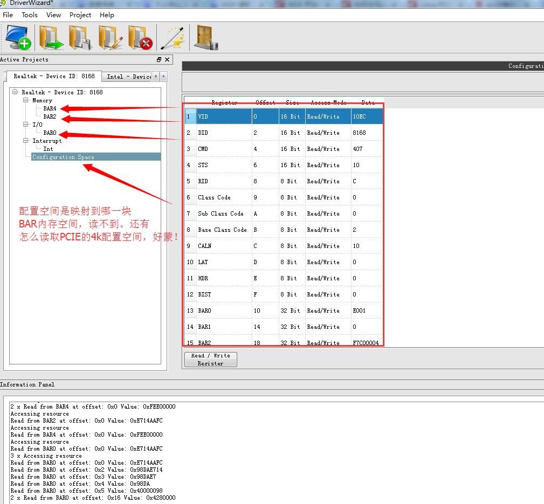This screenshot has height=504, width=544.
Task: Switch to the Intel - Device tab
Action: click(127, 77)
